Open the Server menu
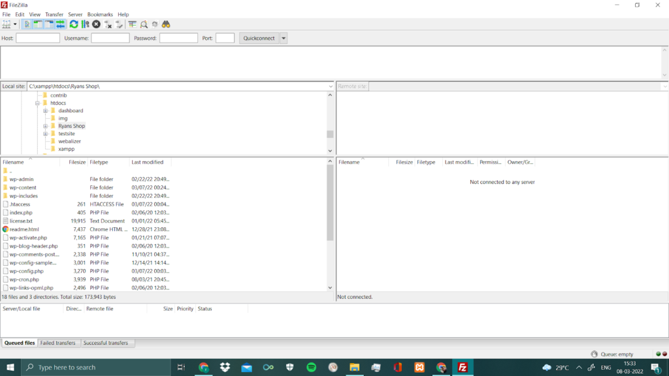Viewport: 669px width, 376px height. (75, 14)
